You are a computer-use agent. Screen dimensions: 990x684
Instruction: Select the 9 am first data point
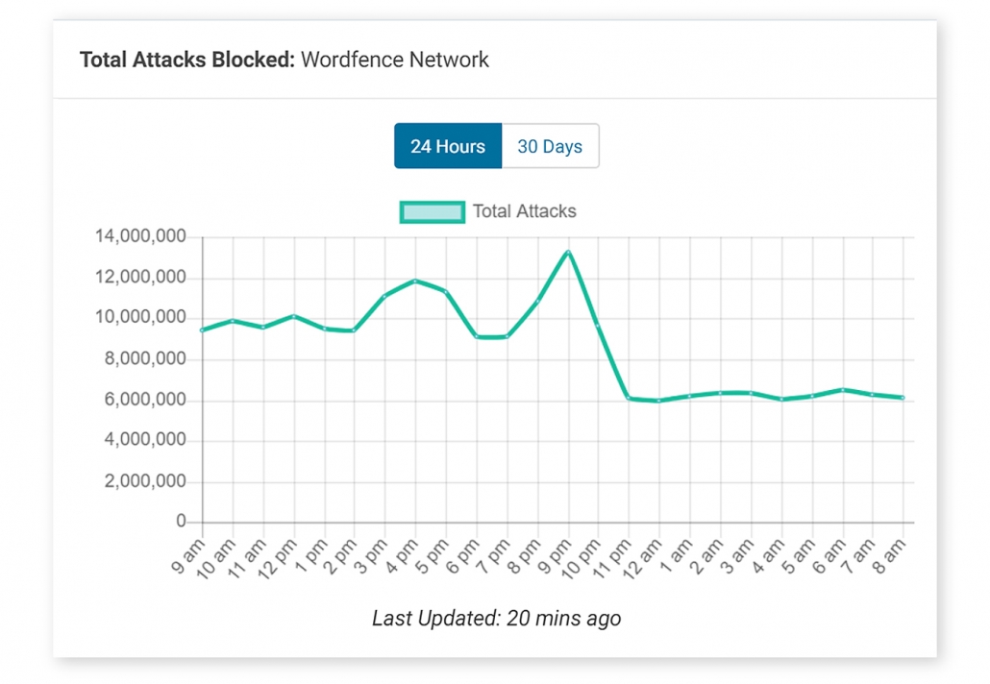tap(202, 330)
